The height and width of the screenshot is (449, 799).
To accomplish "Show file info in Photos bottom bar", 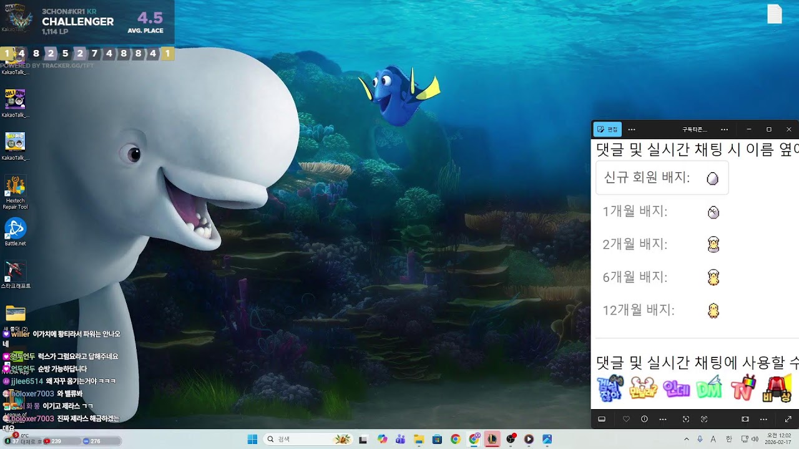I will coord(644,419).
